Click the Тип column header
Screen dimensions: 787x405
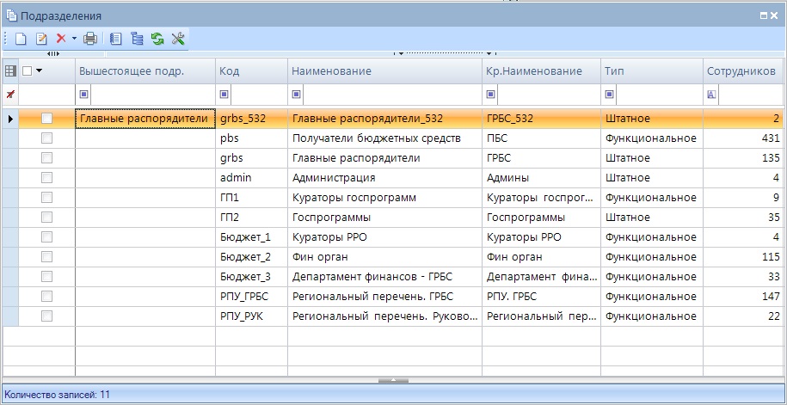coord(650,71)
